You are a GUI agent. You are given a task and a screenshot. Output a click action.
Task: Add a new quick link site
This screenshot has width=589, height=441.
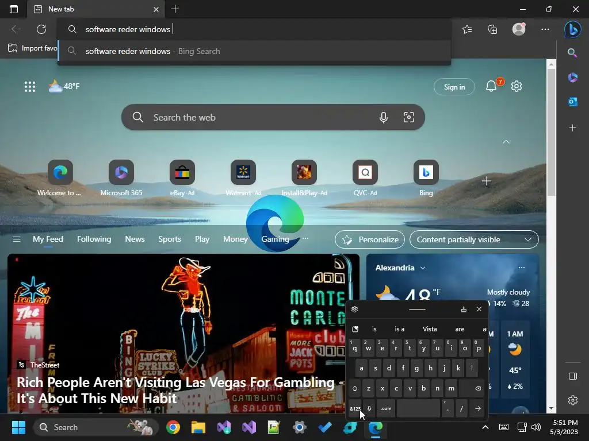point(487,181)
